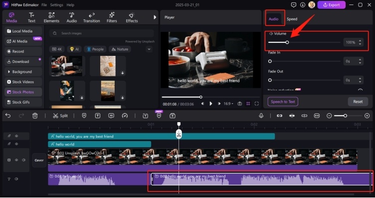Open the user account avatar
The image size is (375, 198).
coord(312,5)
